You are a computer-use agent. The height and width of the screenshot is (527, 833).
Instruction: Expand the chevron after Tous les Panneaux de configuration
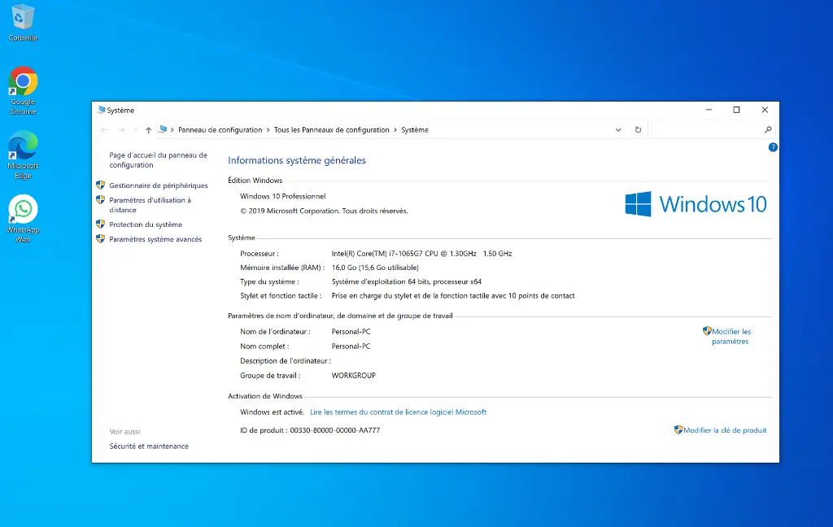coord(395,129)
